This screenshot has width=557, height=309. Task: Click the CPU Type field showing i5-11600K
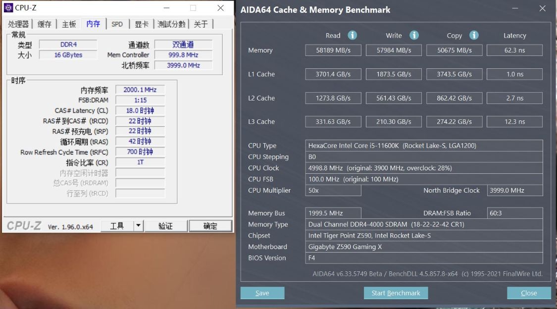(x=424, y=145)
